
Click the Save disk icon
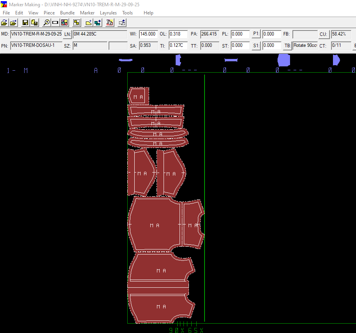[x=25, y=23]
